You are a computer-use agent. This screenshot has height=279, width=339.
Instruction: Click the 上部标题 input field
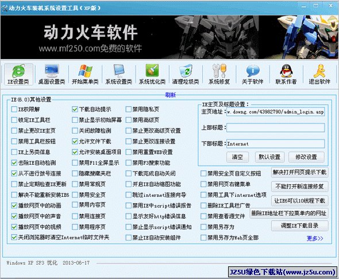click(x=275, y=127)
